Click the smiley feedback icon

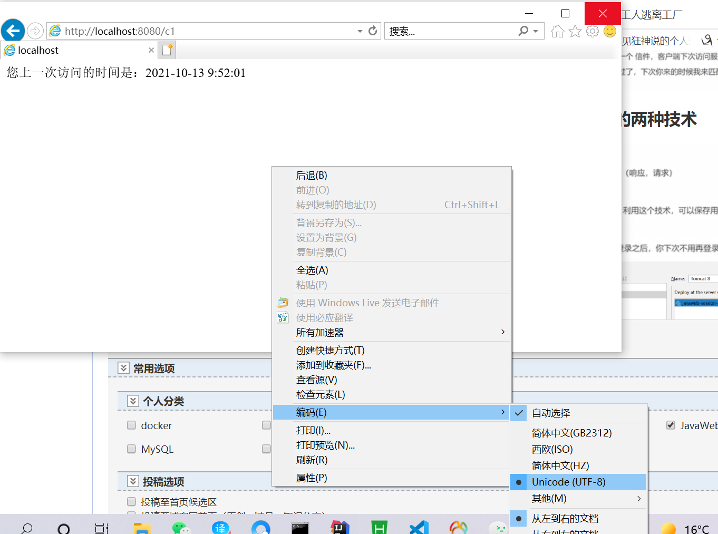coord(610,31)
